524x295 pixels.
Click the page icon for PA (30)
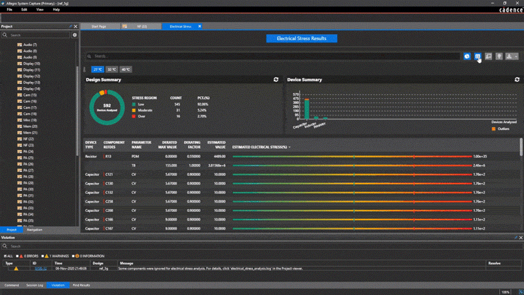click(x=20, y=189)
